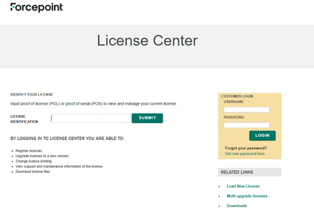The image size is (314, 222).
Task: Click the 'Forgot your password?' text
Action: click(246, 148)
